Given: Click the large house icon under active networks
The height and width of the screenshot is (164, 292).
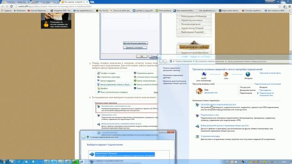Looking at the screenshot, I should pos(199,91).
